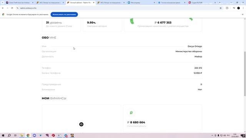Open the notification center in the tray
The width and height of the screenshot is (246, 138).
(x=243, y=135)
